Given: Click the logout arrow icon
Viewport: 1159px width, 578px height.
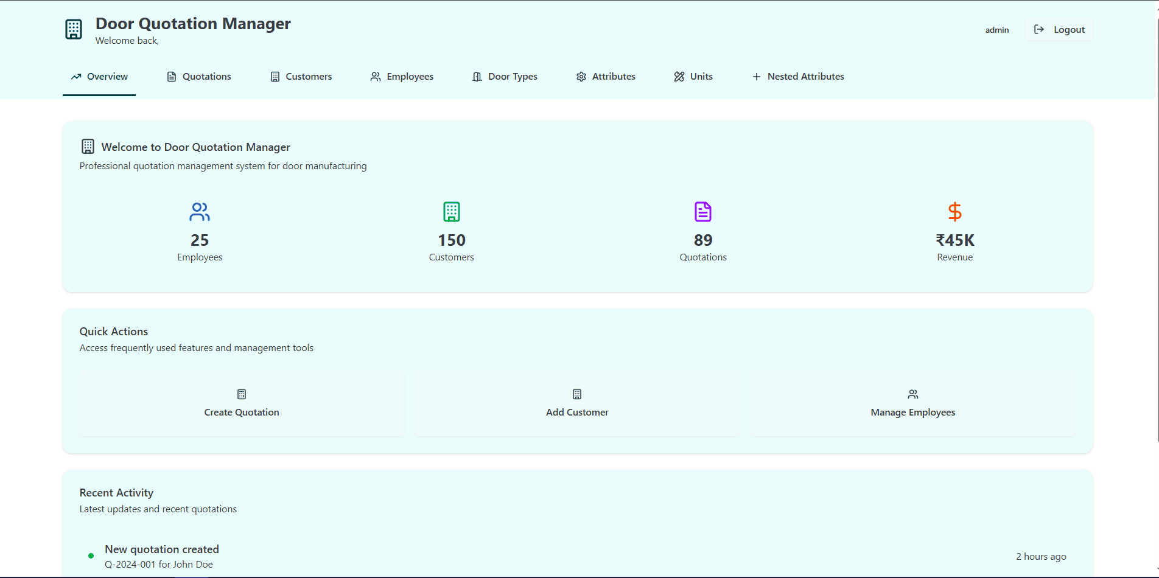Looking at the screenshot, I should click(1039, 30).
